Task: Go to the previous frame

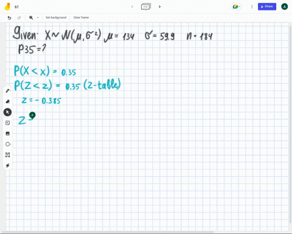Action: click(132, 7)
